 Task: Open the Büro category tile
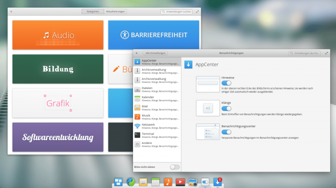(120, 69)
